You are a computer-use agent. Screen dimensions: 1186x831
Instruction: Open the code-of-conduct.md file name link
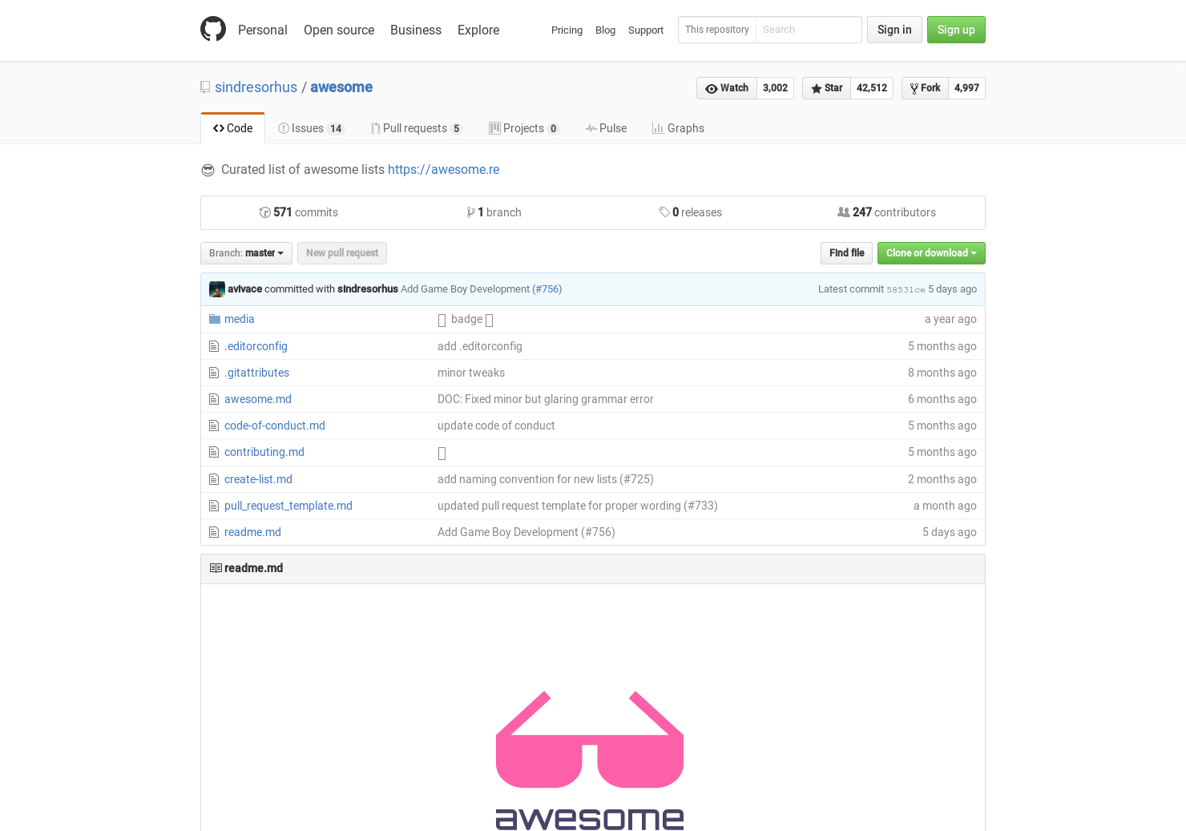[x=275, y=426]
